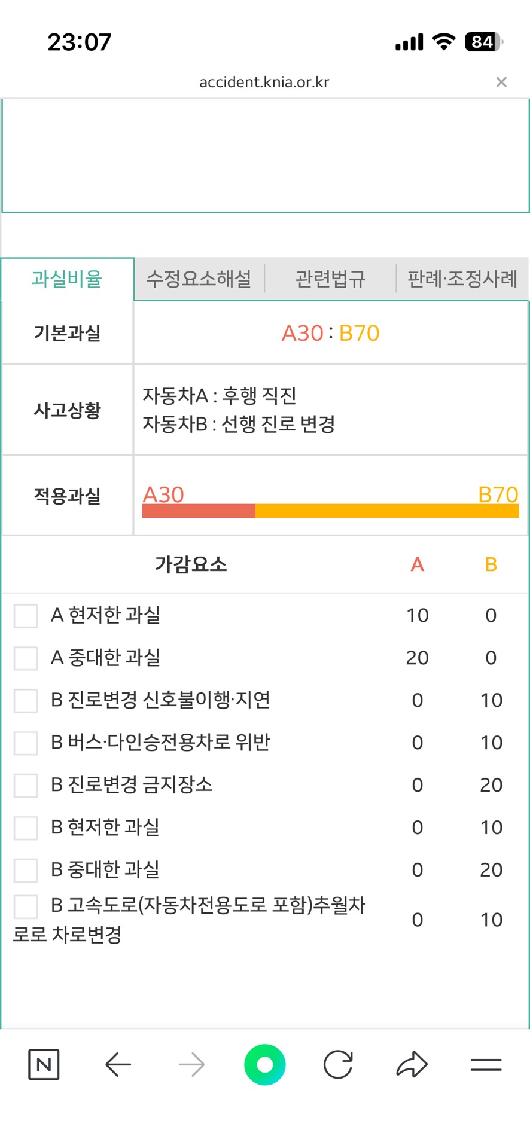Open the 관련법규 tab

tap(330, 279)
